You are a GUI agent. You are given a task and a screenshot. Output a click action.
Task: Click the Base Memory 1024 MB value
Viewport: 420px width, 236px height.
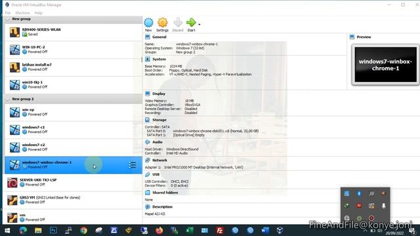(x=175, y=66)
